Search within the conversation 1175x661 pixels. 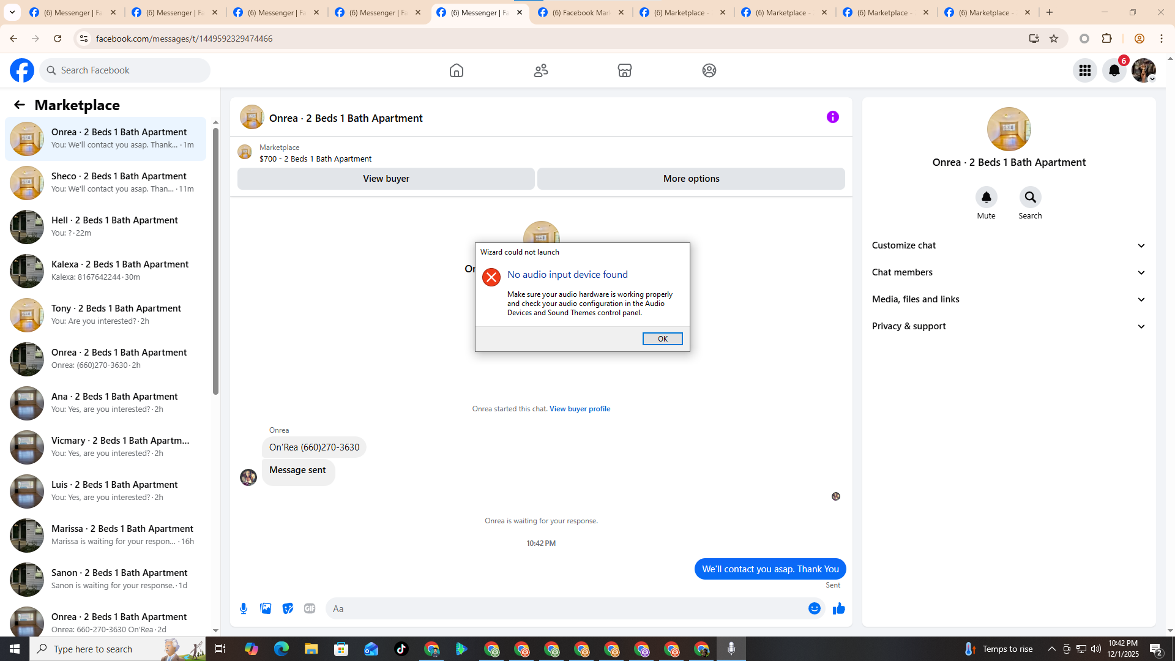click(1031, 197)
